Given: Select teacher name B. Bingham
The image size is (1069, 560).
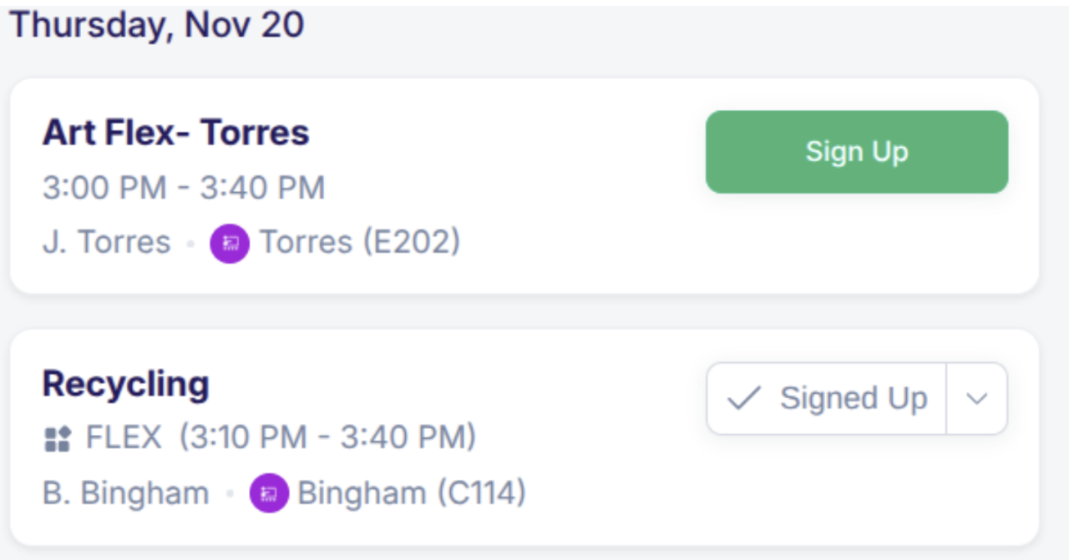Looking at the screenshot, I should pos(125,494).
